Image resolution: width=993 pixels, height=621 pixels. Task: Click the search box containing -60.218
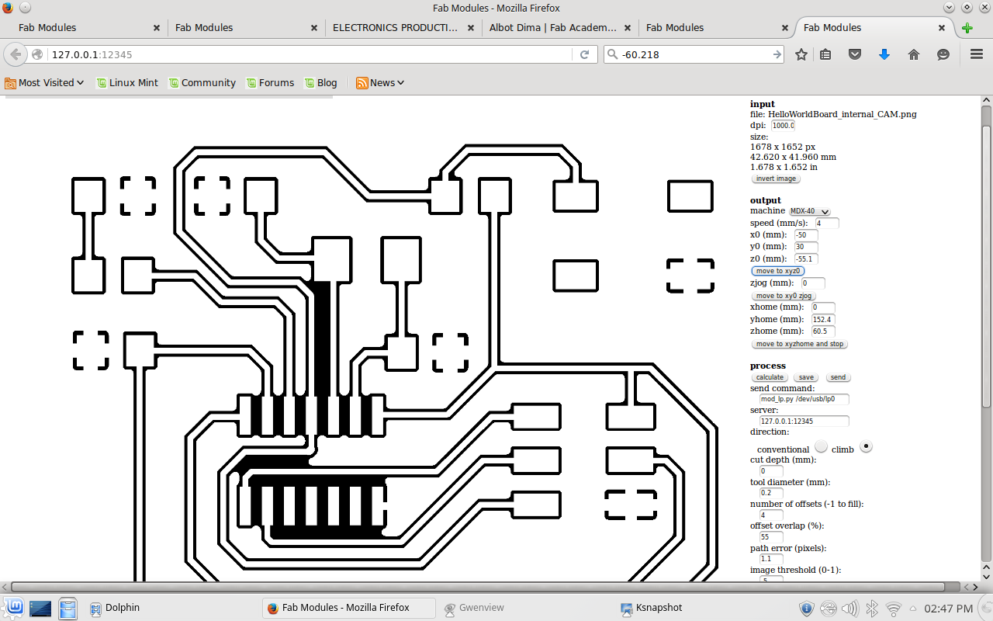pyautogui.click(x=694, y=54)
